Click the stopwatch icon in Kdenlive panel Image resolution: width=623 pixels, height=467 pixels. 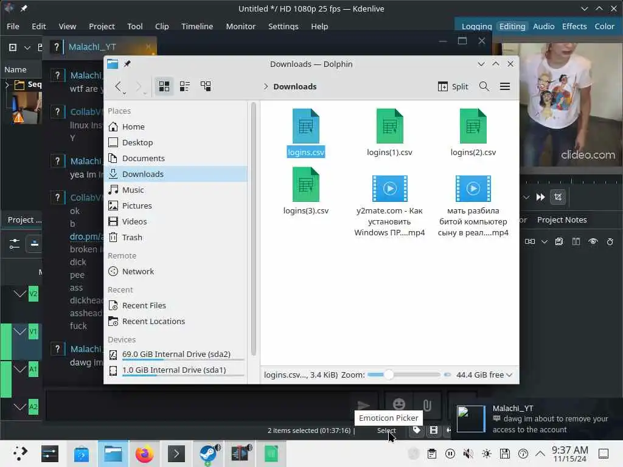tap(610, 241)
